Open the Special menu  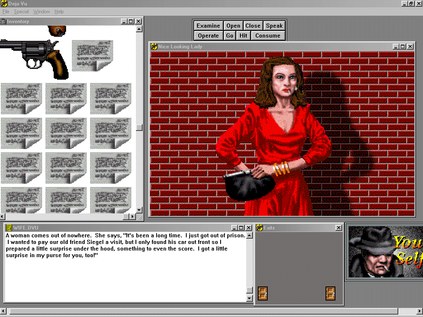tap(21, 12)
